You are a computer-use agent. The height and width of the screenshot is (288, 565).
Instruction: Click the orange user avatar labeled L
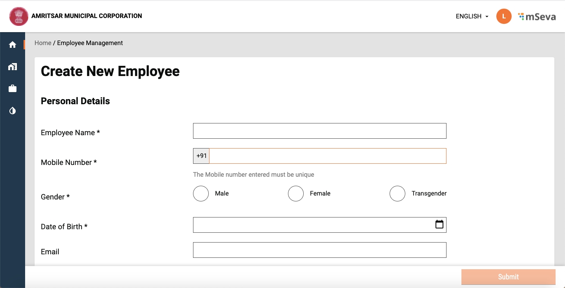(x=504, y=16)
